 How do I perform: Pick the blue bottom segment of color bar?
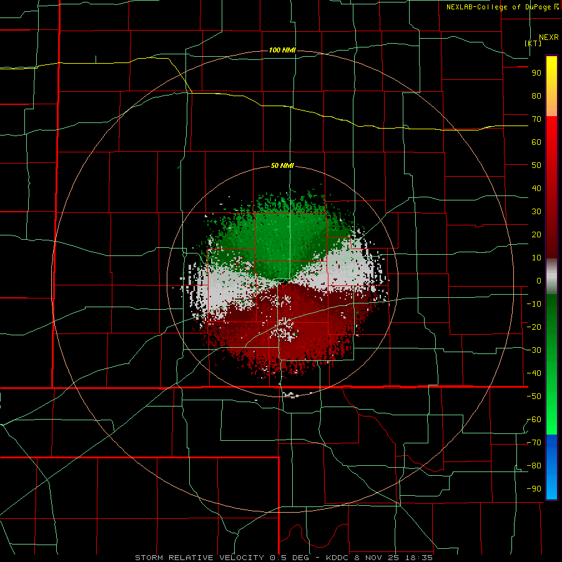click(551, 467)
